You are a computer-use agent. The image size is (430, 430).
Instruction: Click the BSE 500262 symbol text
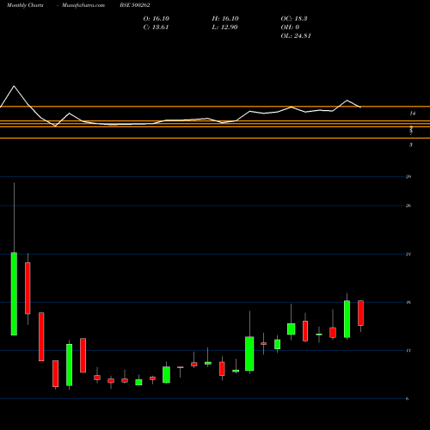tap(135, 5)
